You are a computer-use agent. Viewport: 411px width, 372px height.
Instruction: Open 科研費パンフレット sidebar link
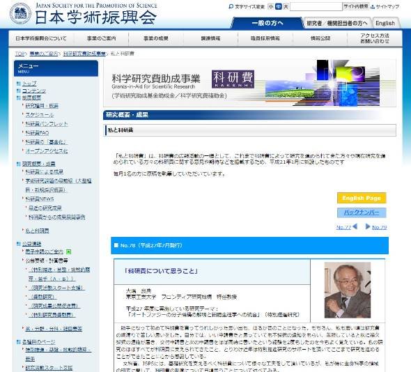(x=47, y=124)
